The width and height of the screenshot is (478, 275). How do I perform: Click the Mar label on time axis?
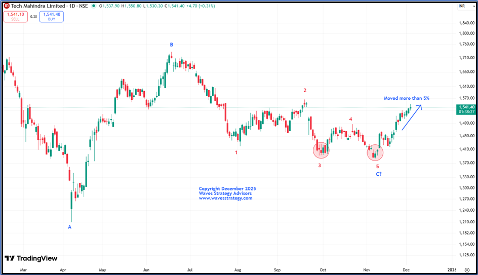tap(23, 270)
